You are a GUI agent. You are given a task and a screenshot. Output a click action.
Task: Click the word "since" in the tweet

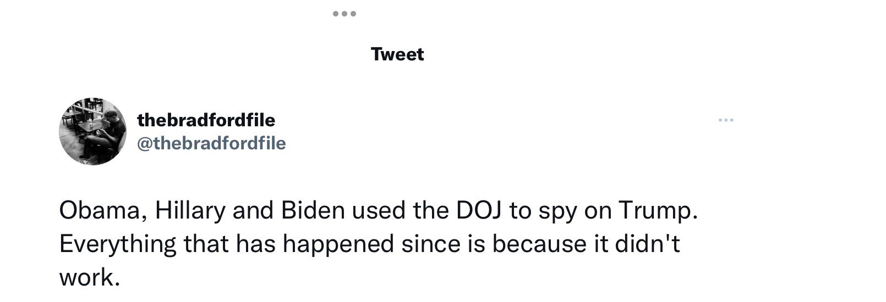(428, 244)
